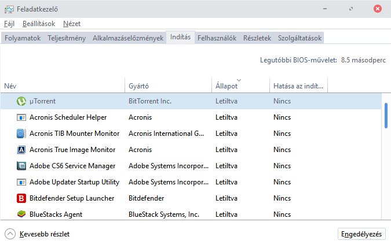Open the Beállítások menu
Viewport: 391px width, 248px height.
click(39, 24)
